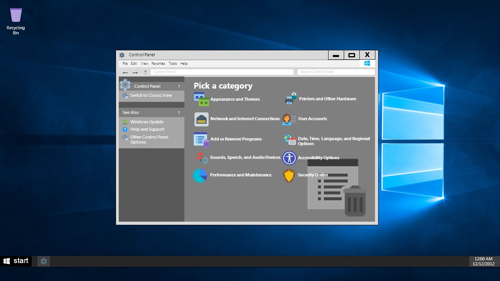Open the Favorites menu

158,64
